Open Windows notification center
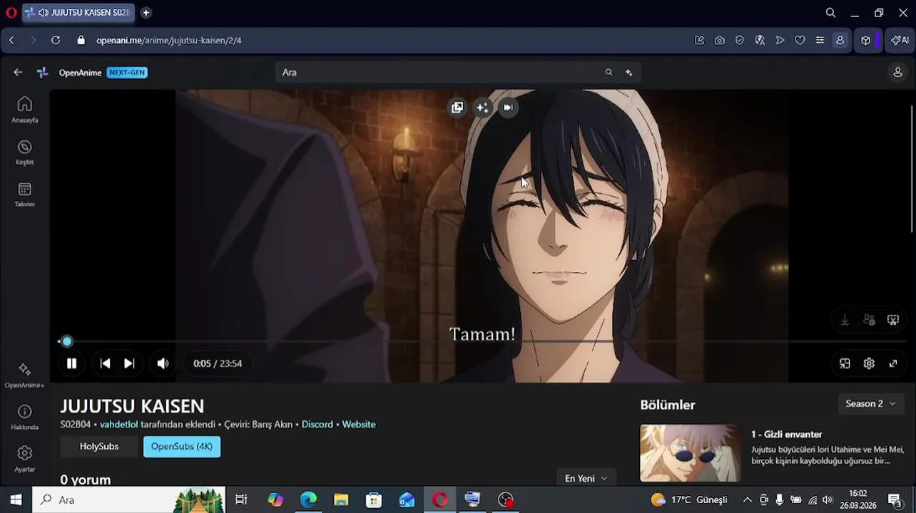 pos(895,499)
